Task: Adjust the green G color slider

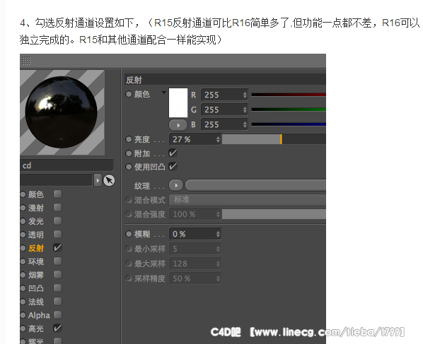Action: coord(289,109)
